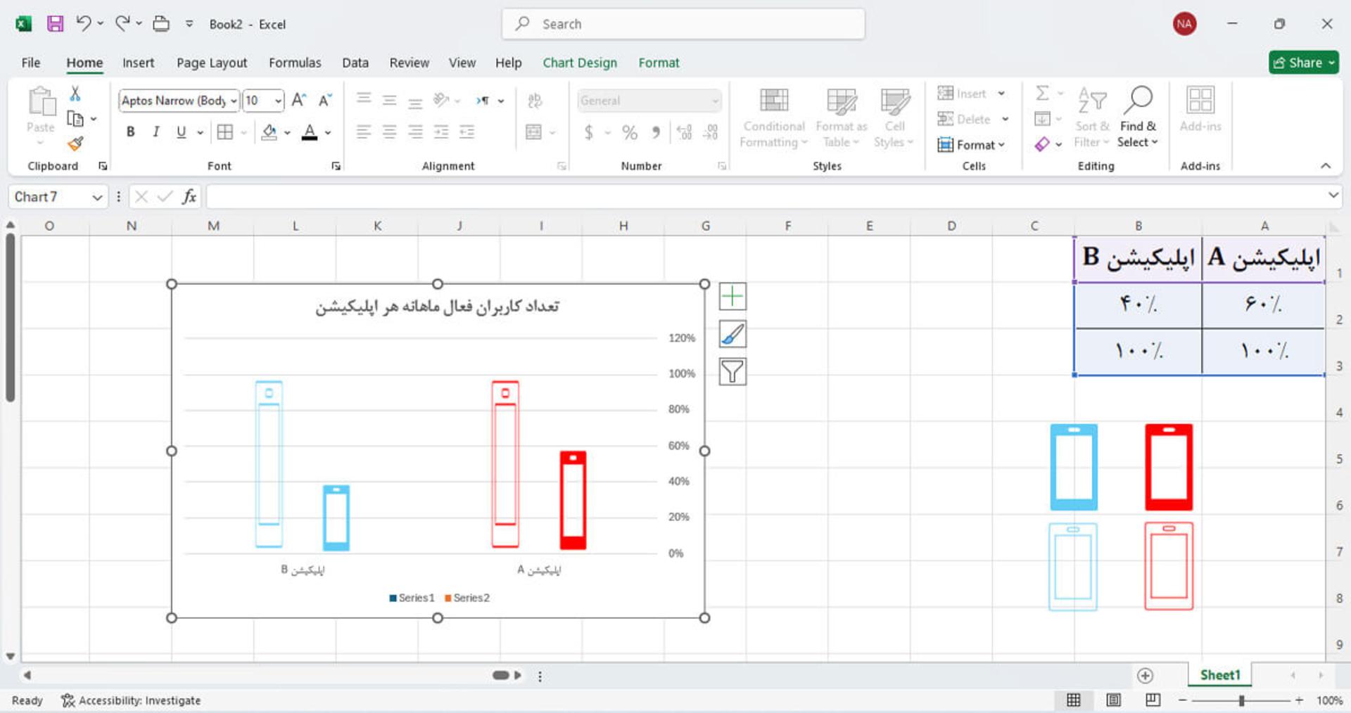Open Chart Filters funnel button
The height and width of the screenshot is (713, 1351).
pyautogui.click(x=732, y=371)
